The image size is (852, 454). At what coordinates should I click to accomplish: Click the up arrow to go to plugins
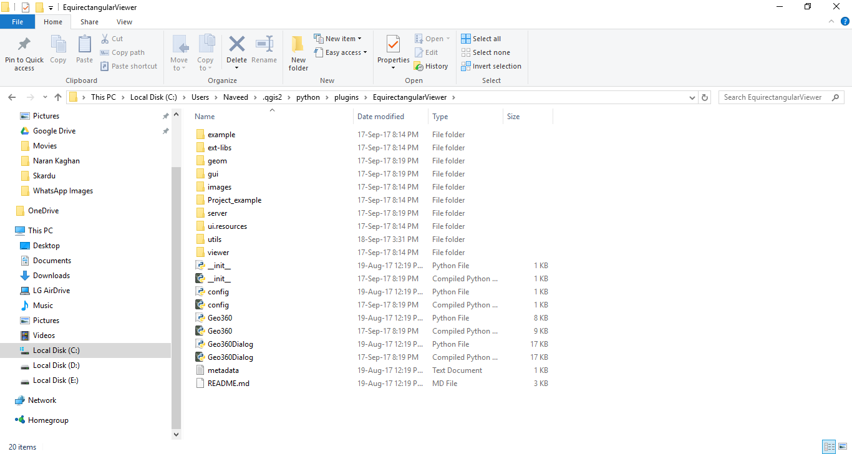point(57,97)
